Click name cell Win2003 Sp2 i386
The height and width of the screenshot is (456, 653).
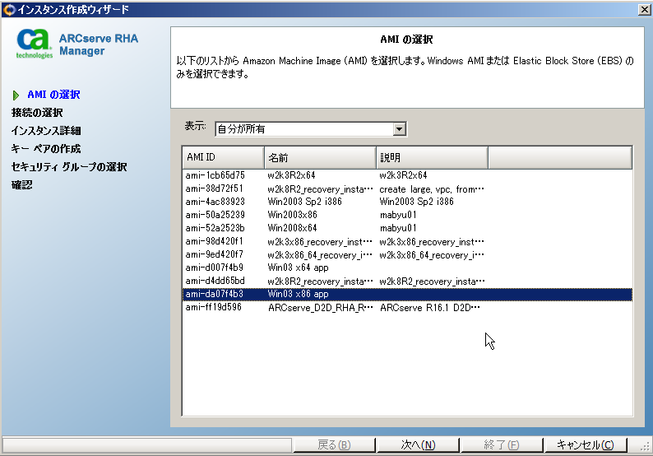[304, 202]
